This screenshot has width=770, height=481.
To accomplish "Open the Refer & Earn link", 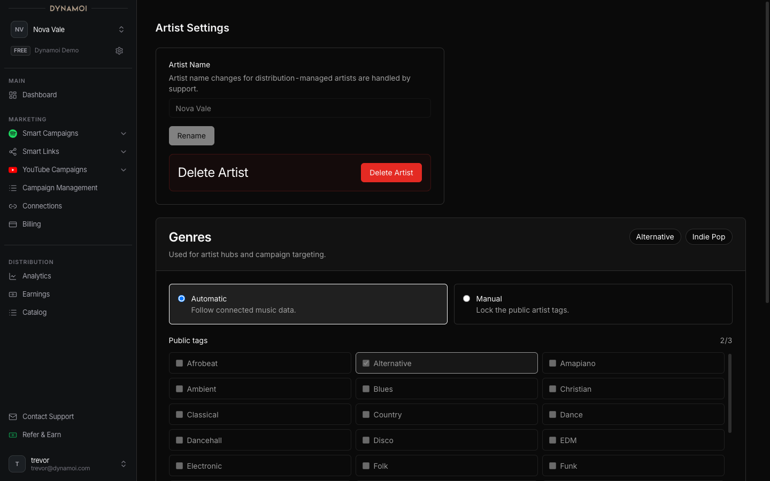I will click(68, 435).
